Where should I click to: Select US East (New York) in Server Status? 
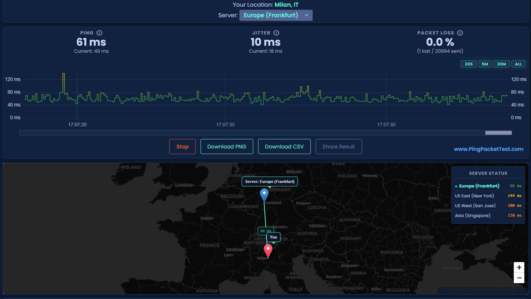coord(474,196)
